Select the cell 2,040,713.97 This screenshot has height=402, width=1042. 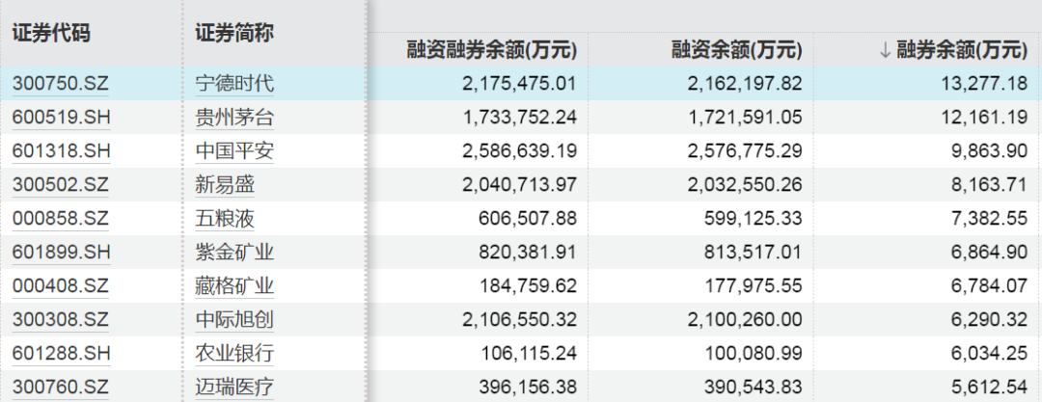coord(520,185)
